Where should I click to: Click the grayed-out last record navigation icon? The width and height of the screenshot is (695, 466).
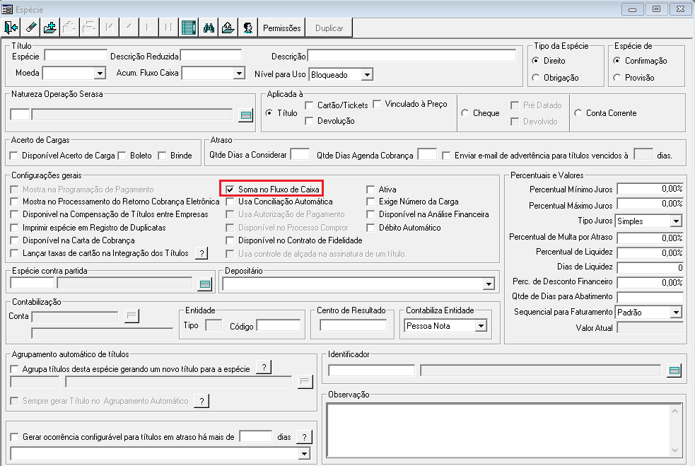168,28
